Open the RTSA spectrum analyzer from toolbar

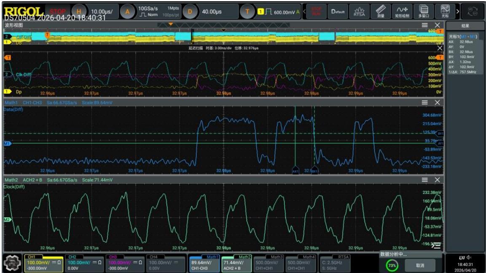coord(359,11)
